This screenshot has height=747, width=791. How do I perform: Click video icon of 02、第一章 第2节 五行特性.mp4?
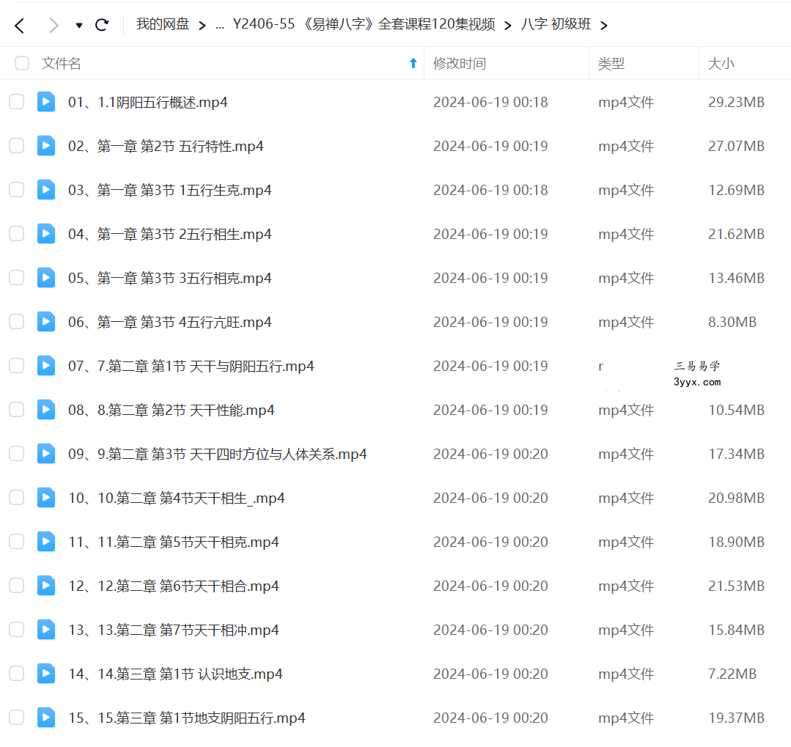46,146
